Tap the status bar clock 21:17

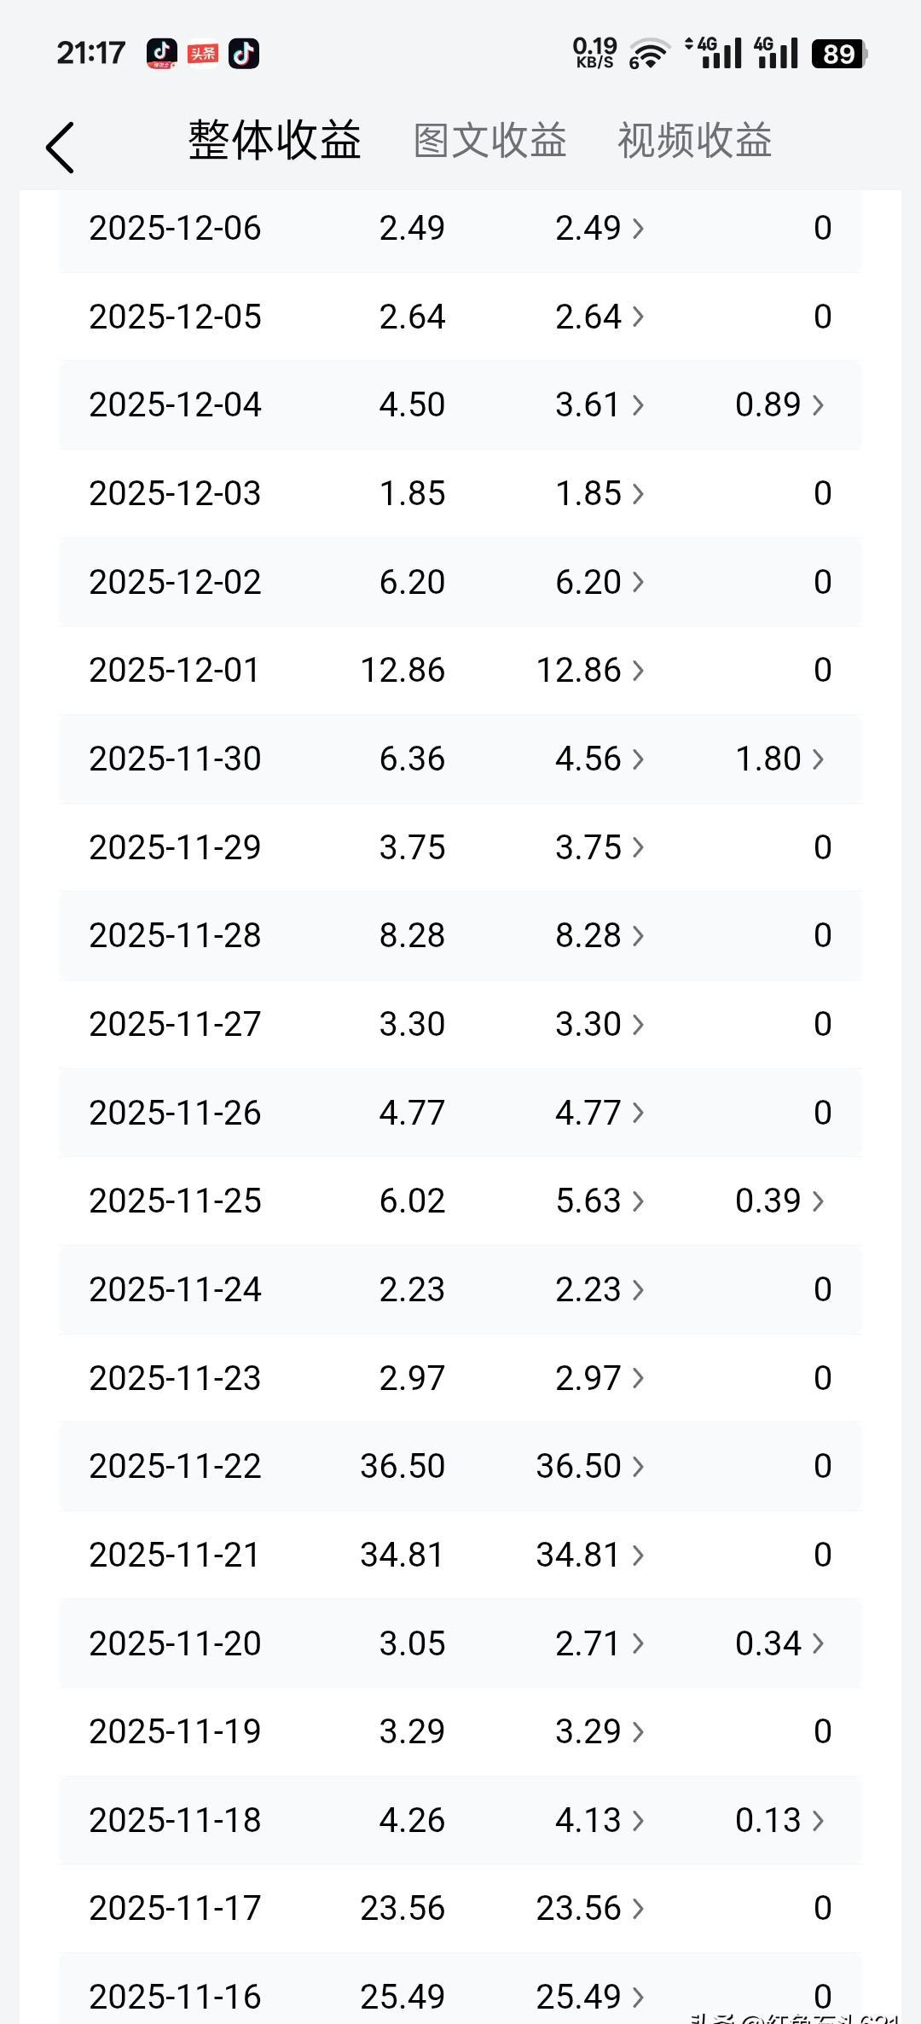click(x=91, y=54)
